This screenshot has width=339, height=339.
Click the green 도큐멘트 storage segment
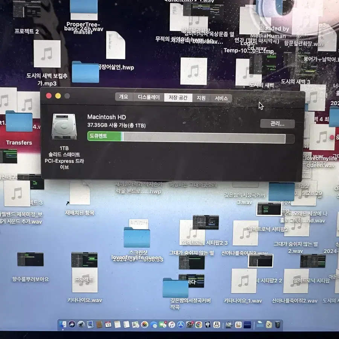pyautogui.click(x=104, y=136)
